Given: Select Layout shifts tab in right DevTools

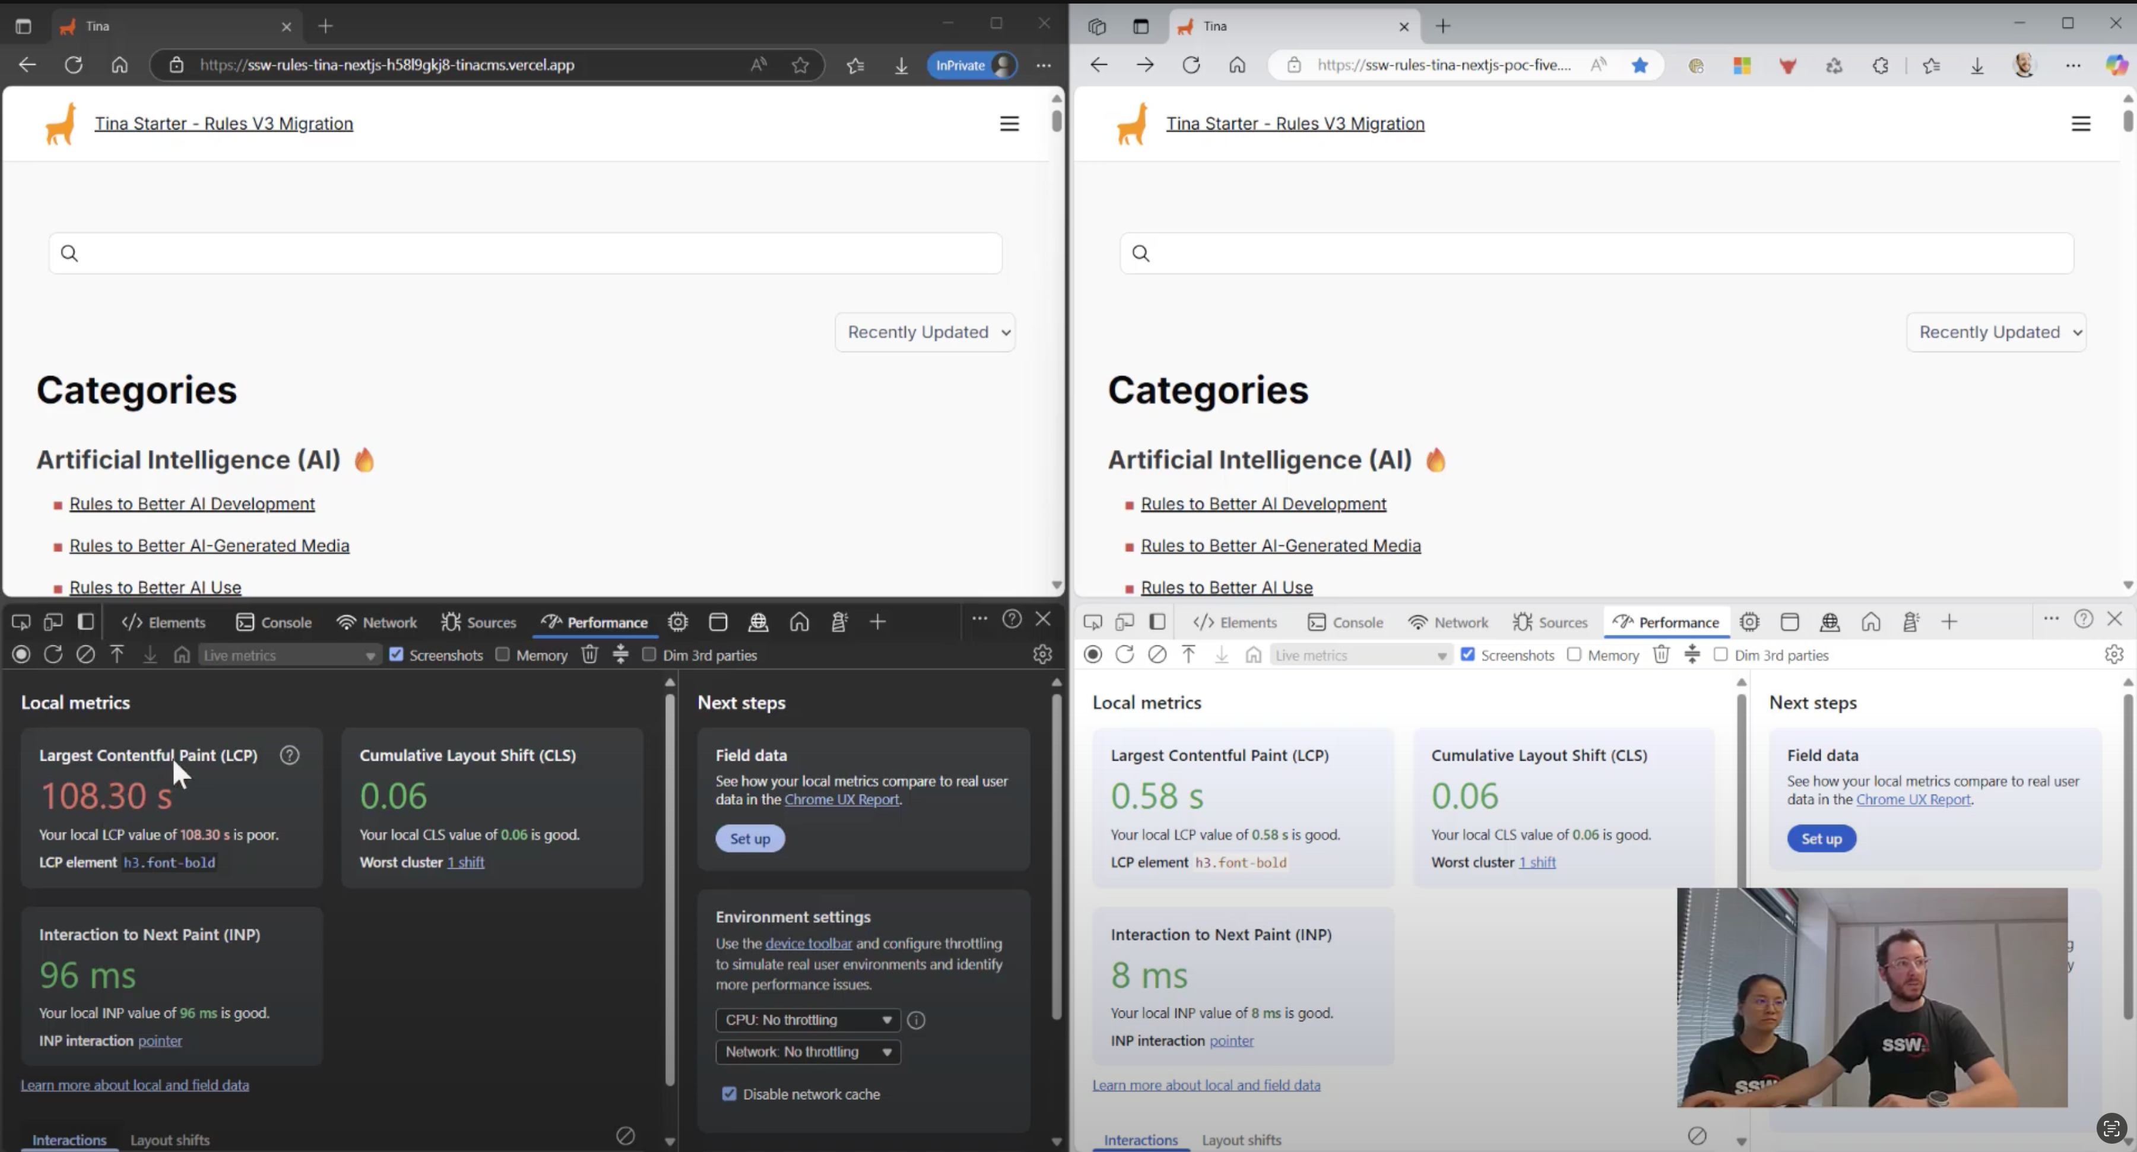Looking at the screenshot, I should point(1241,1140).
